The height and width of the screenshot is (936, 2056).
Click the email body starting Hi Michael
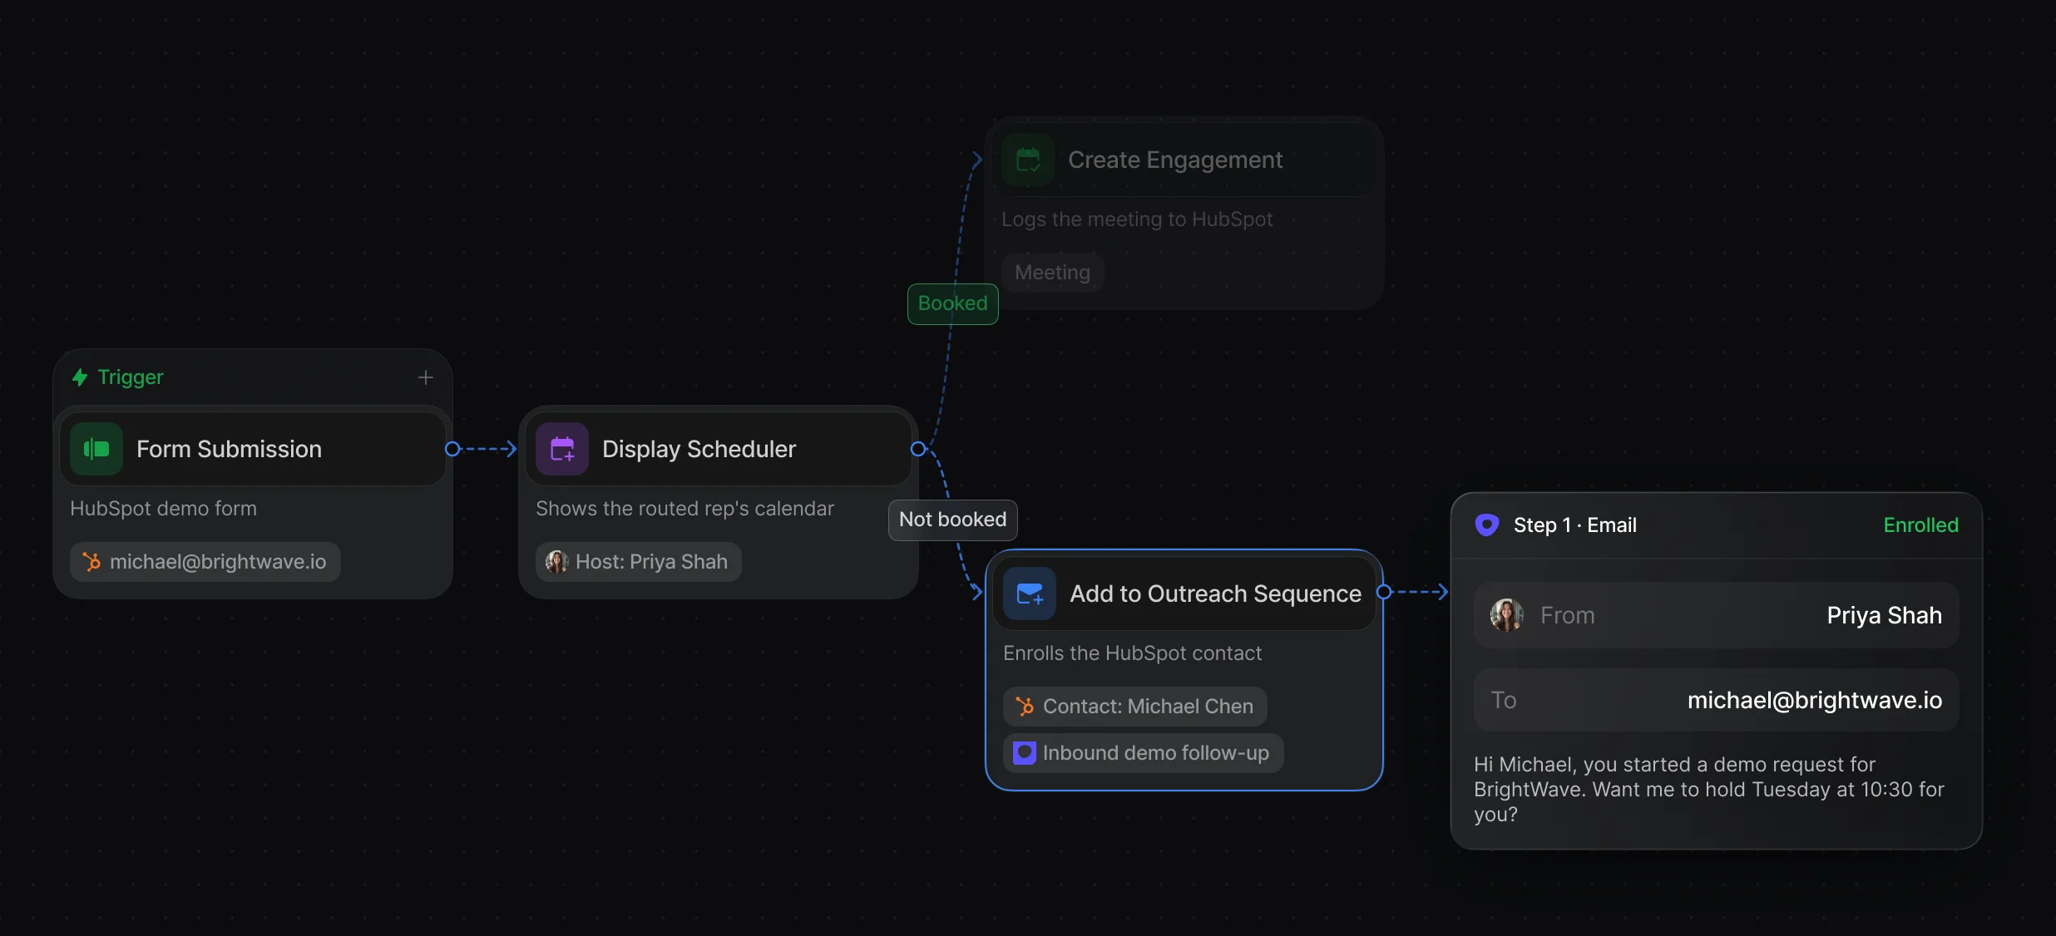[1709, 789]
